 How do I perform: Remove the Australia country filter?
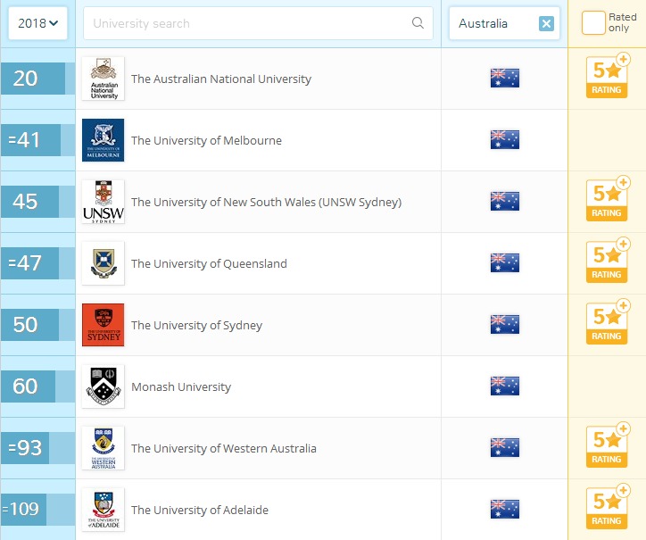(546, 23)
